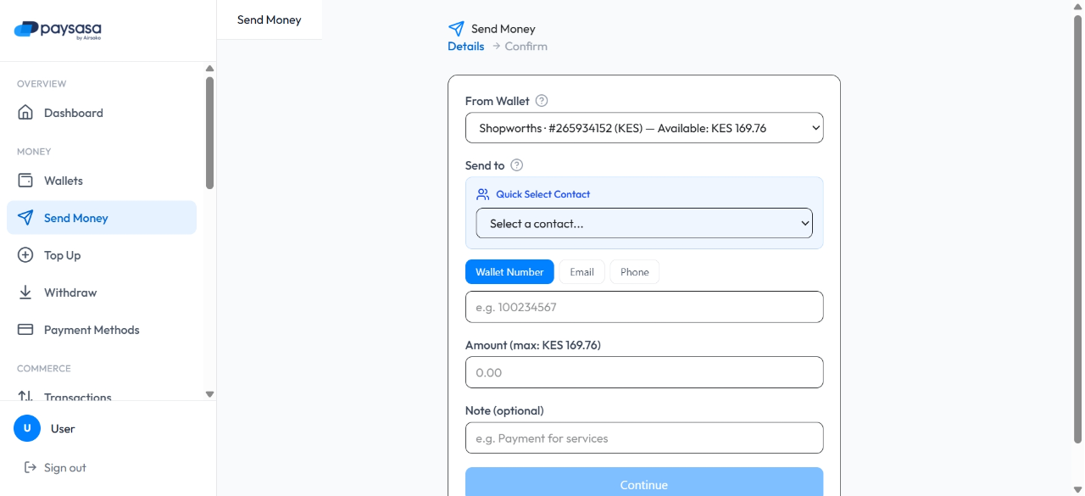The width and height of the screenshot is (1085, 496).
Task: Switch recipient type to Phone
Action: click(634, 272)
